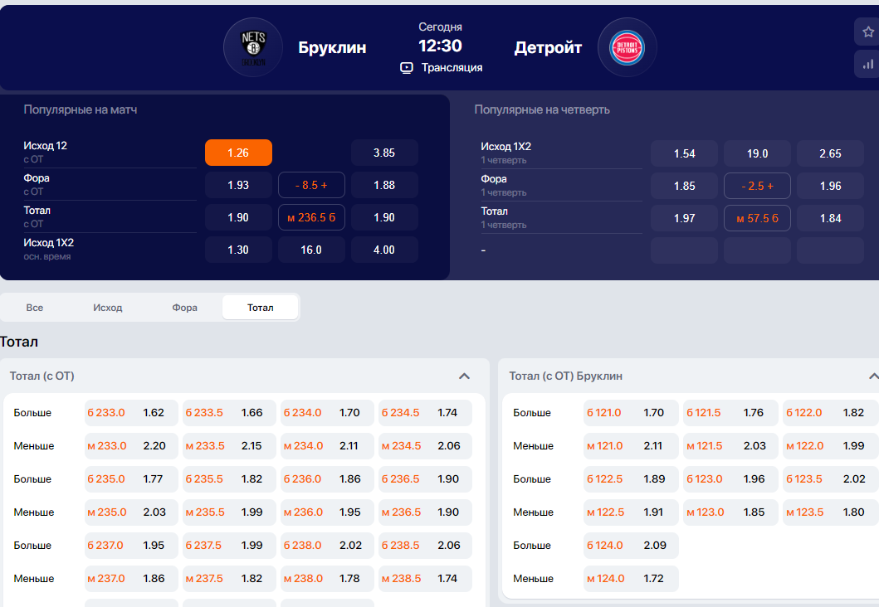Viewport: 879px width, 607px height.
Task: Bet on 'м 235.0' at 2.03
Action: 131,512
